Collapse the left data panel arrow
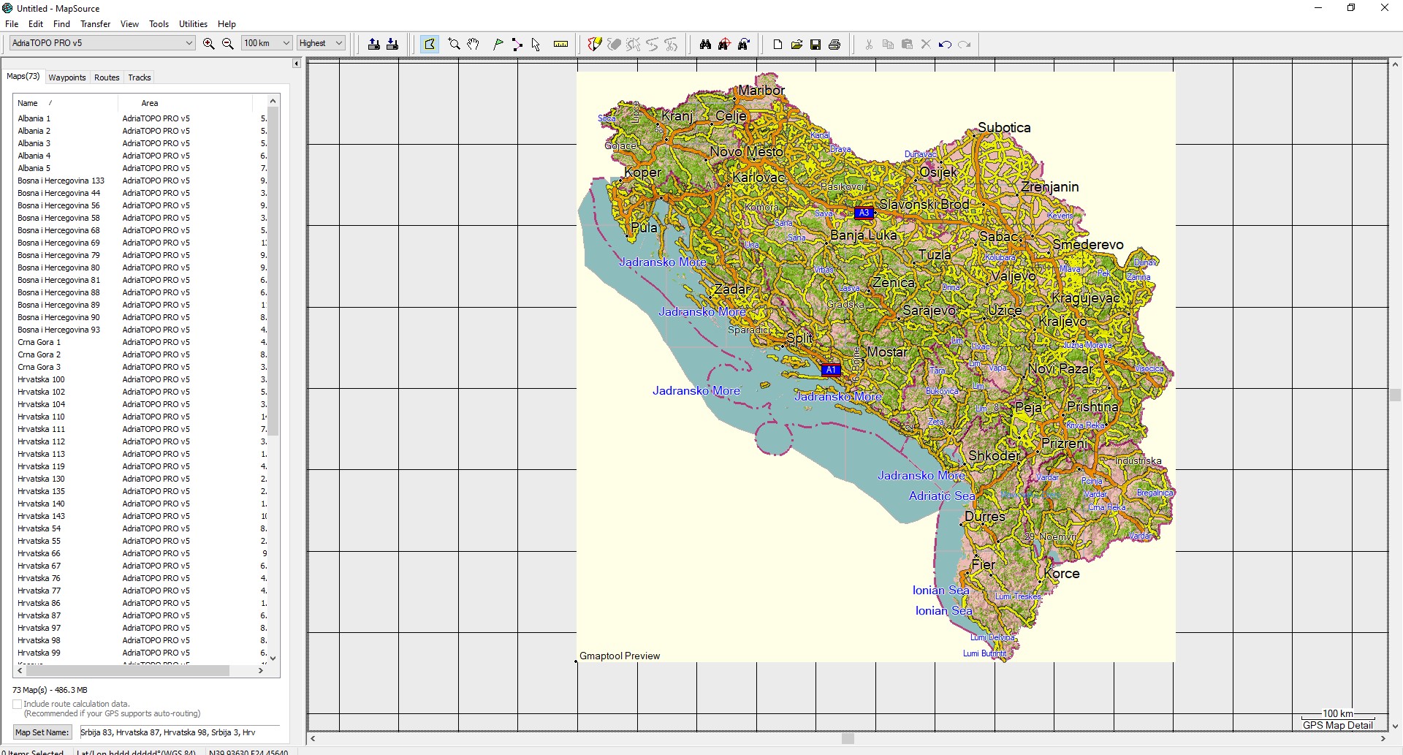The height and width of the screenshot is (755, 1403). point(296,64)
